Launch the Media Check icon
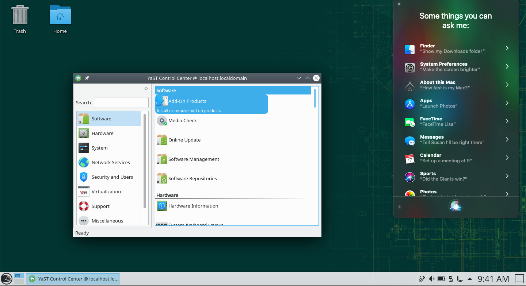Image resolution: width=526 pixels, height=286 pixels. tap(162, 121)
